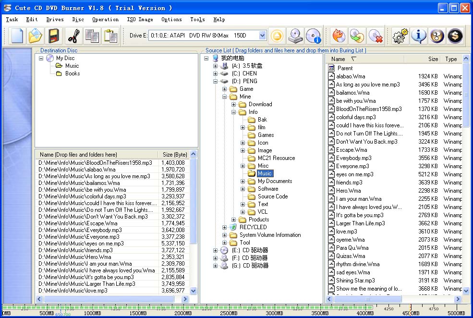
Task: Collapse the Info folder node
Action: (233, 112)
